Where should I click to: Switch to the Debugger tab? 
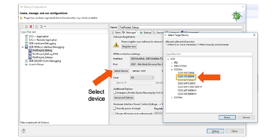pos(129,32)
